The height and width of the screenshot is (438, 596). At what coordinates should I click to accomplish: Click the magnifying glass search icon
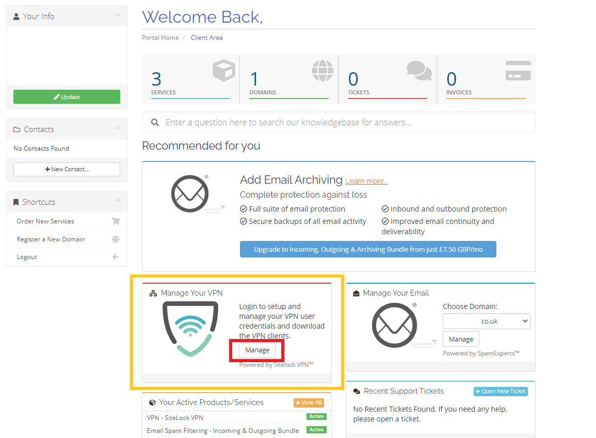click(155, 123)
